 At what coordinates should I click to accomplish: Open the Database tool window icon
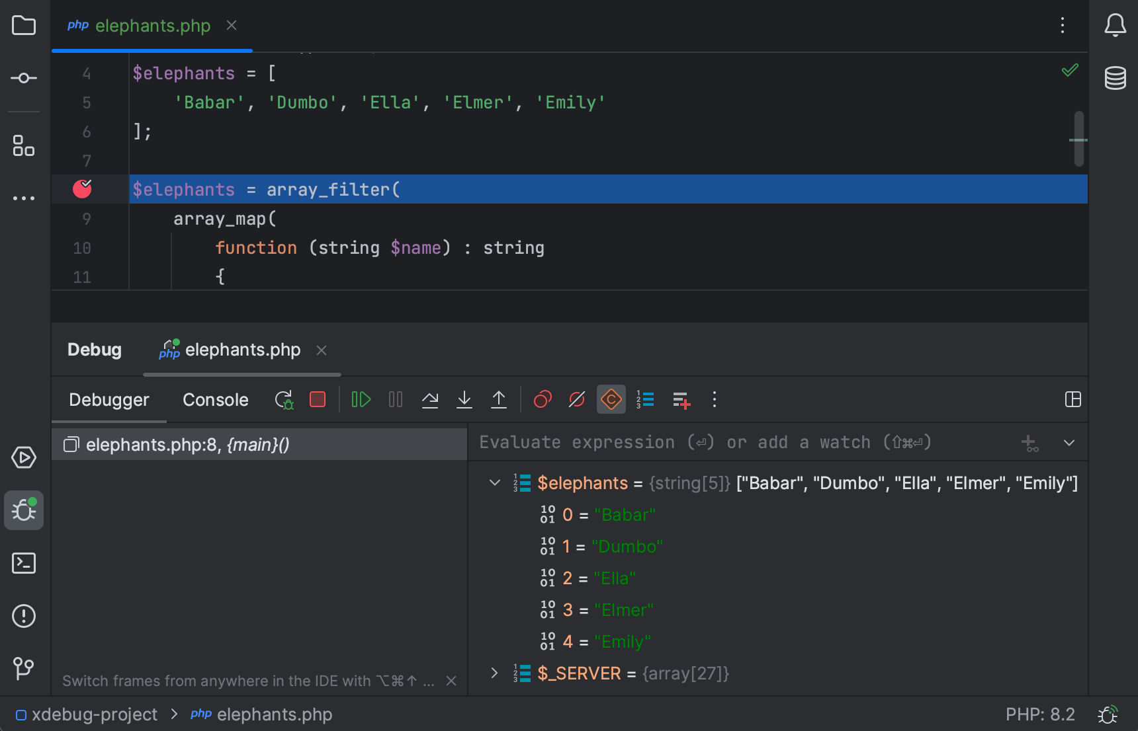pos(1115,78)
